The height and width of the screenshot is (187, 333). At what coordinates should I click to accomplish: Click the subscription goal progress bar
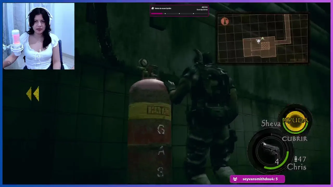pos(179,14)
